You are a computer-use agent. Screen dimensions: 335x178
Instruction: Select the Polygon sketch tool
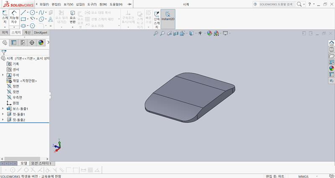tap(32, 26)
